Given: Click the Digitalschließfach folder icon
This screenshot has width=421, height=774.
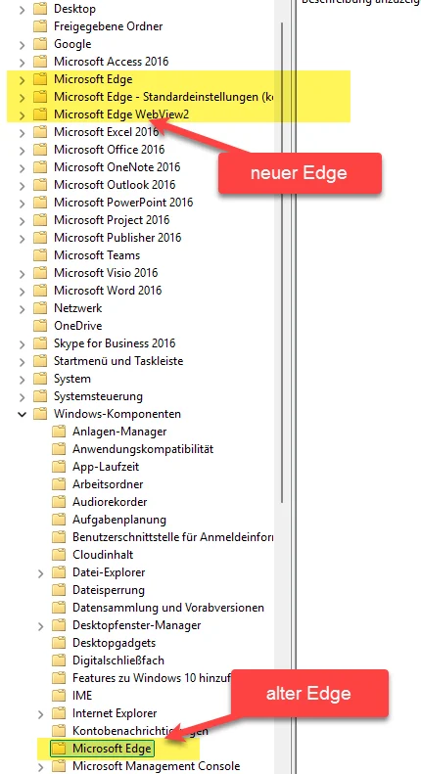Looking at the screenshot, I should 59,660.
